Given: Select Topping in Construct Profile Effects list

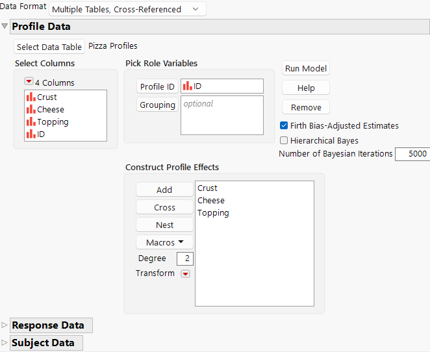Looking at the screenshot, I should [213, 212].
